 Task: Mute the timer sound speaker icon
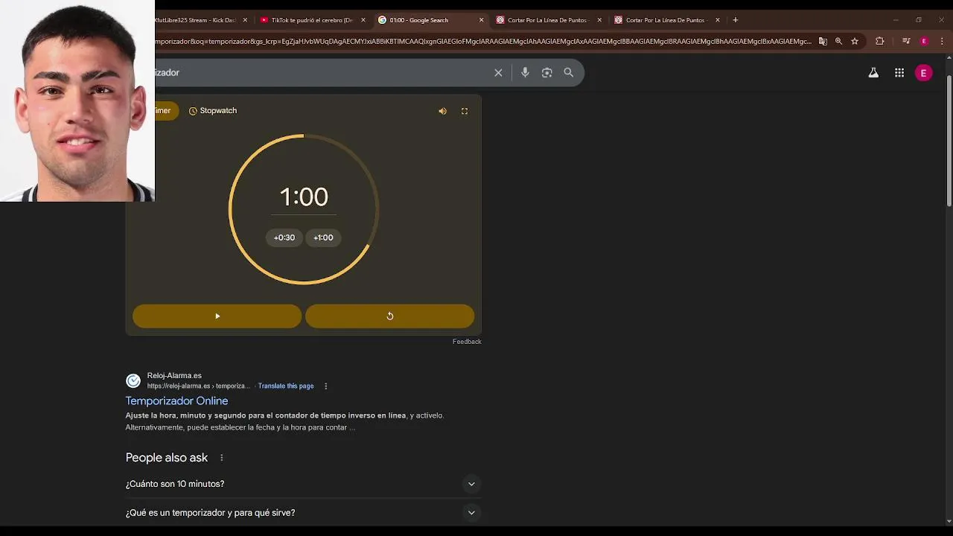click(442, 111)
